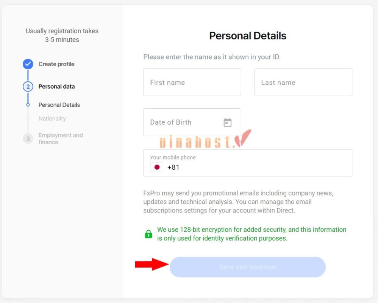Viewport: 378px width, 303px height.
Task: Click the small dot marker beside Nationality
Action: point(28,119)
